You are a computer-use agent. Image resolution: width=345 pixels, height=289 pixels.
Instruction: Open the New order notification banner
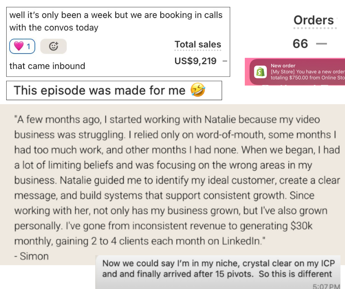point(297,72)
